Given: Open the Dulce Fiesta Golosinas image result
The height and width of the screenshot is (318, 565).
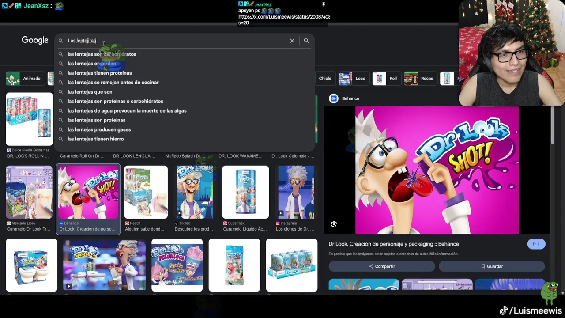Looking at the screenshot, I should click(x=29, y=119).
